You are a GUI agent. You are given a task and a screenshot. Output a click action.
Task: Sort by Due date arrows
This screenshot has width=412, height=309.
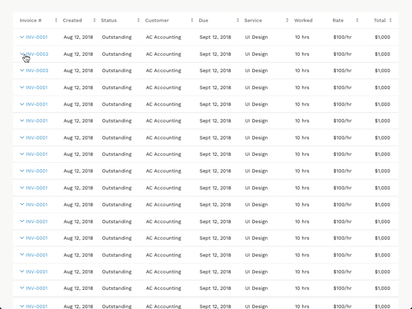point(238,21)
